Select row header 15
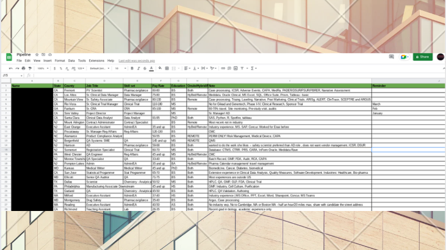This screenshot has height=250, width=446. pyautogui.click(x=5, y=149)
